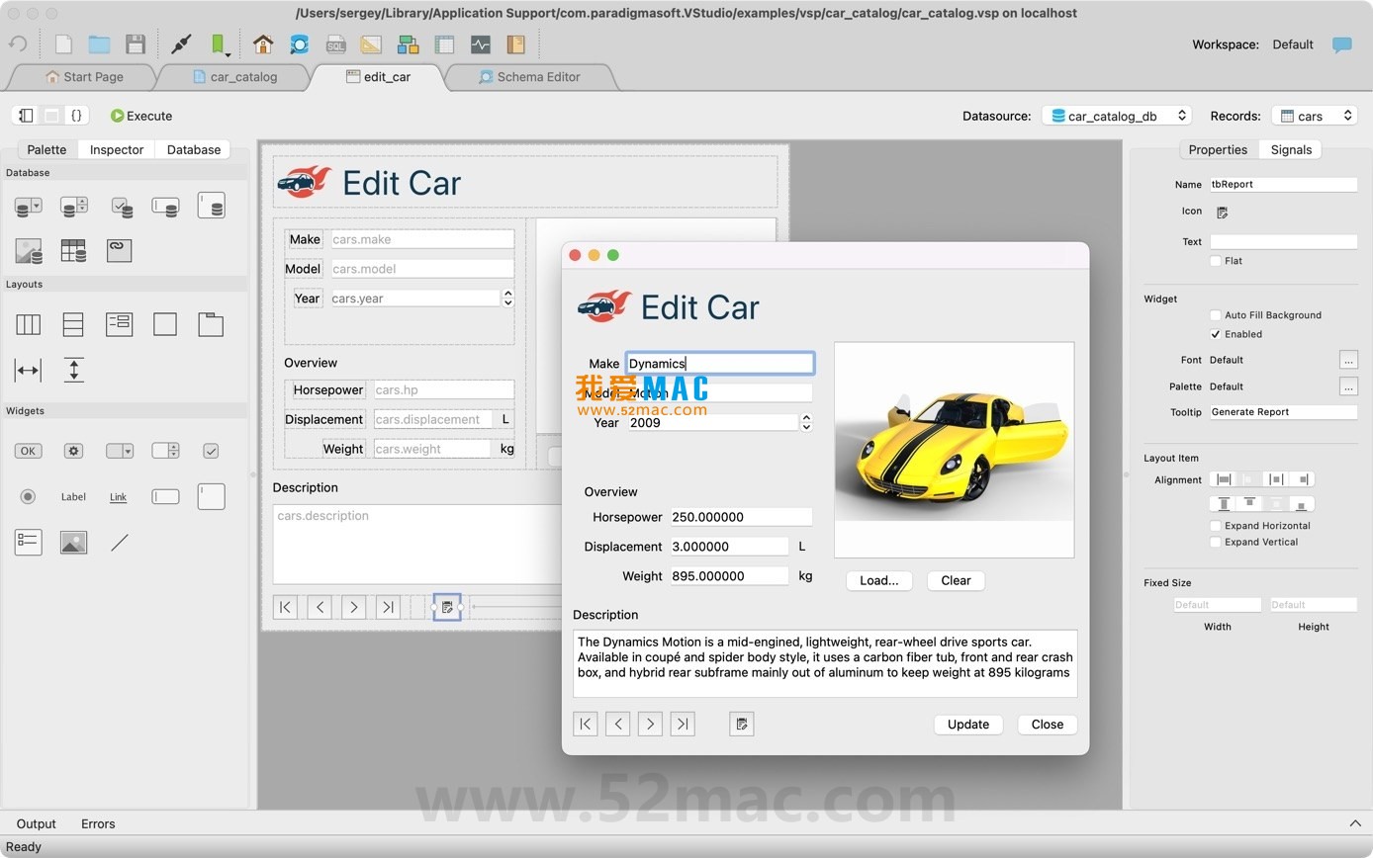Select the SQL editor tool in the toolbar
This screenshot has width=1373, height=858.
336,44
